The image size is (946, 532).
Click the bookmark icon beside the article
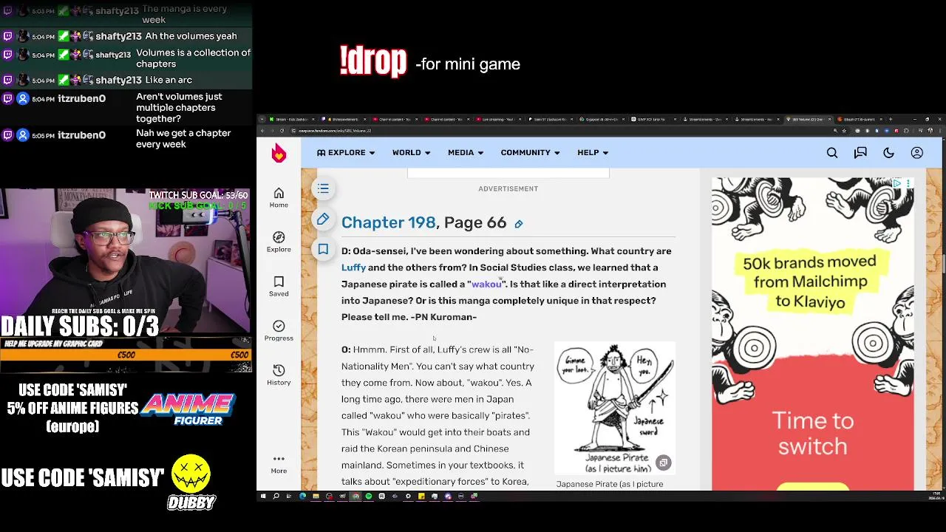323,250
